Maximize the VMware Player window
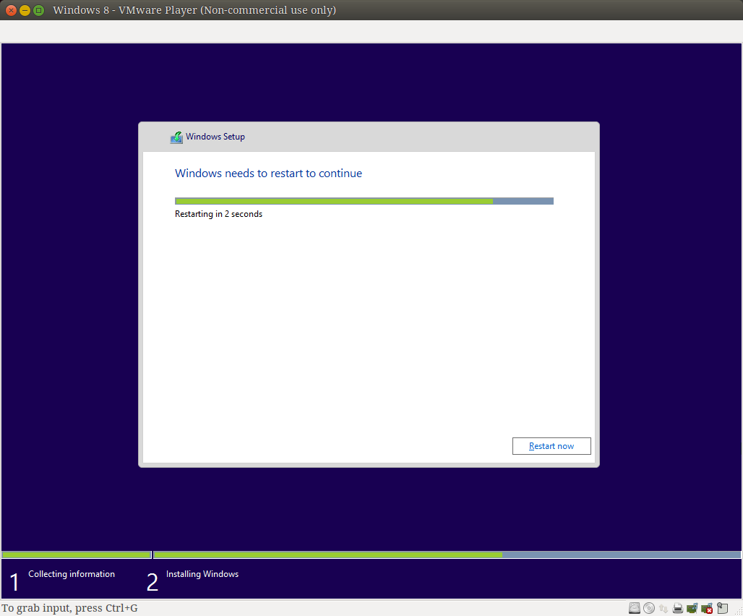The image size is (743, 616). click(39, 10)
